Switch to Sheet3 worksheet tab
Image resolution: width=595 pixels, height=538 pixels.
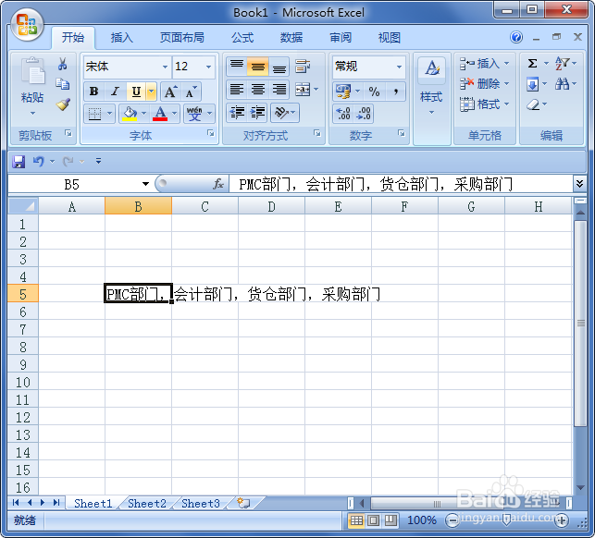(201, 504)
